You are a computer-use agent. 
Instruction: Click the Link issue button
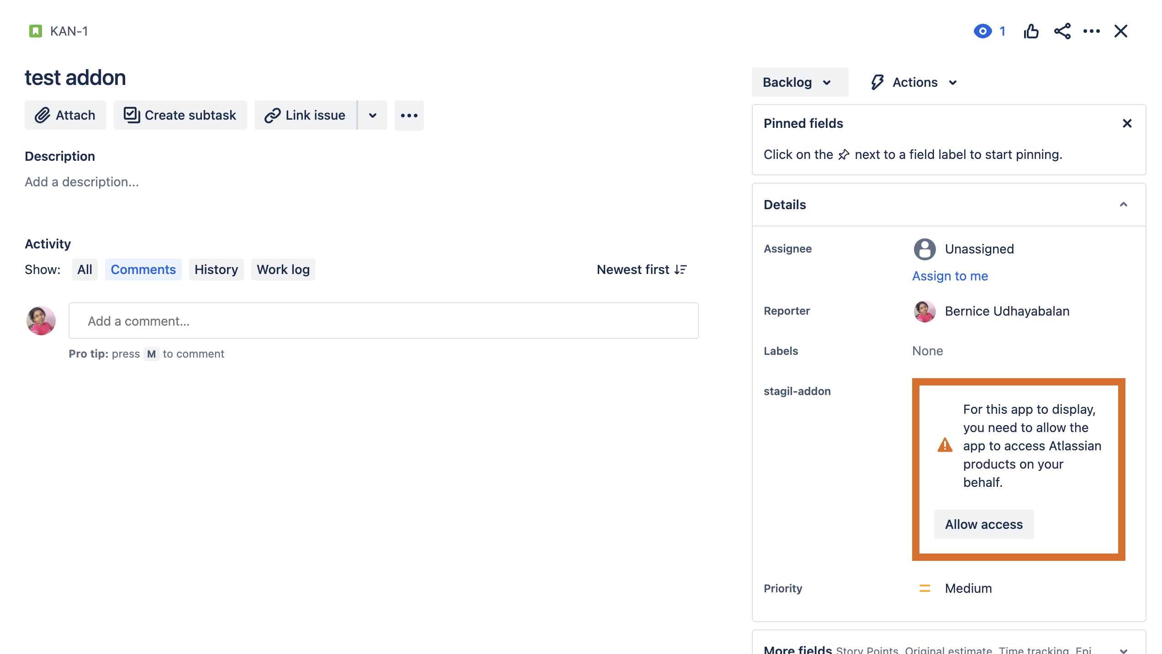point(305,115)
